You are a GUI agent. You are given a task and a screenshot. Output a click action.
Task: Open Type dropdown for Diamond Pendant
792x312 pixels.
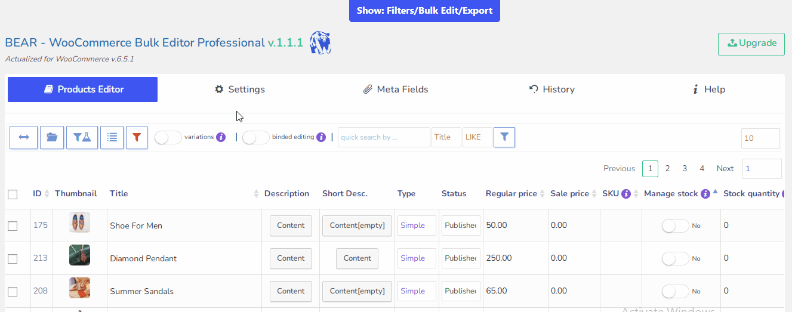(x=417, y=258)
